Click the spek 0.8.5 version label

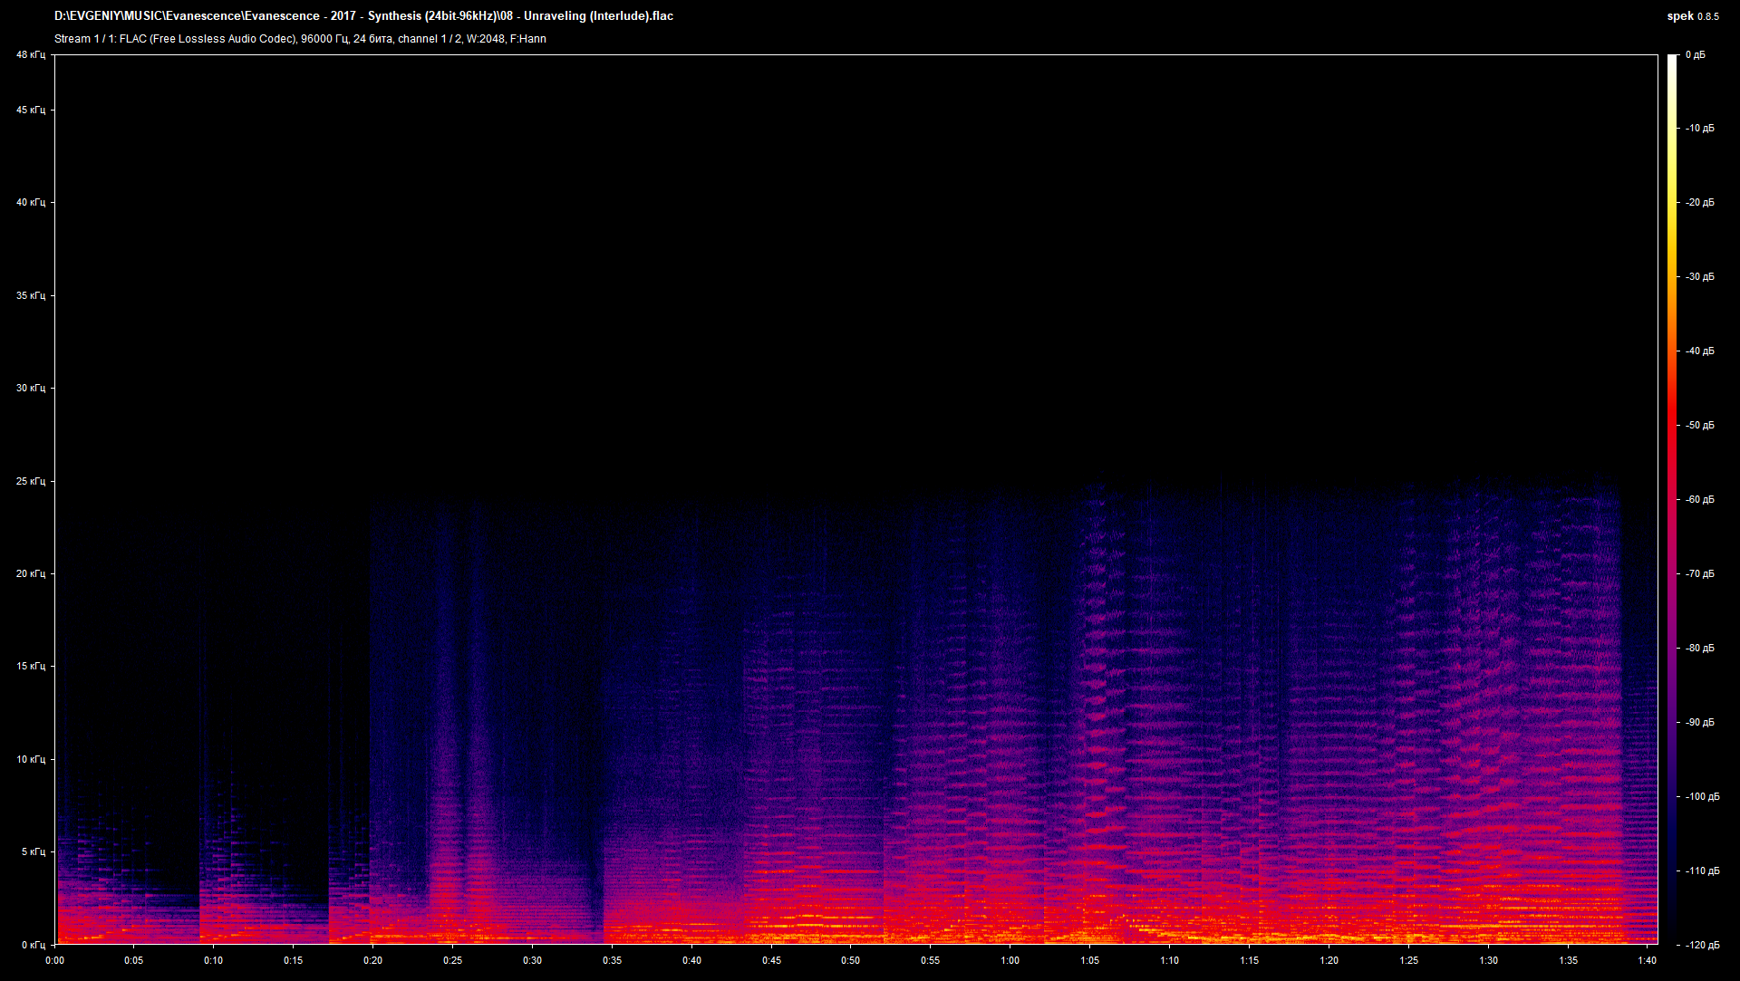1693,15
